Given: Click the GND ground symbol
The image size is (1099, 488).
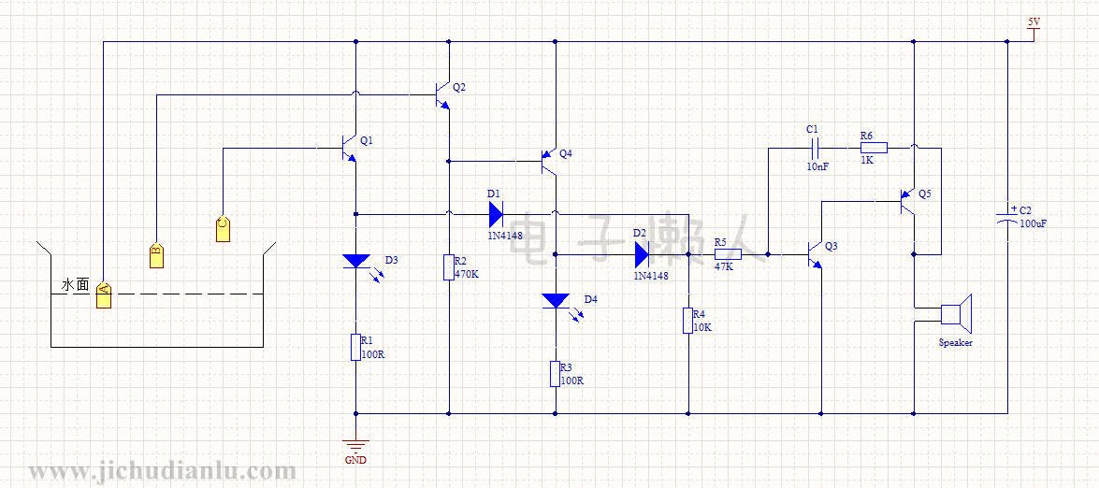Looking at the screenshot, I should click(356, 447).
